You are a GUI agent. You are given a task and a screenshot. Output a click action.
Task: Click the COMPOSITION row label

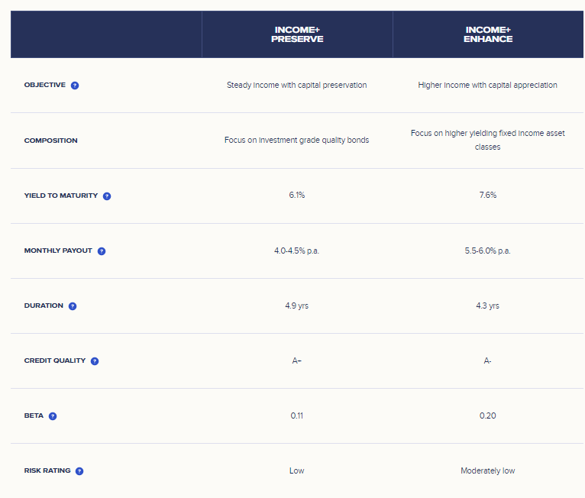[x=50, y=141]
